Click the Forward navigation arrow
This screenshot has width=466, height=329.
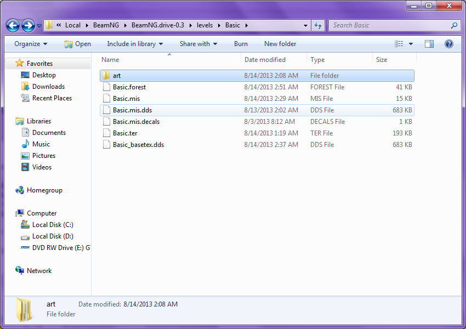[x=28, y=26]
